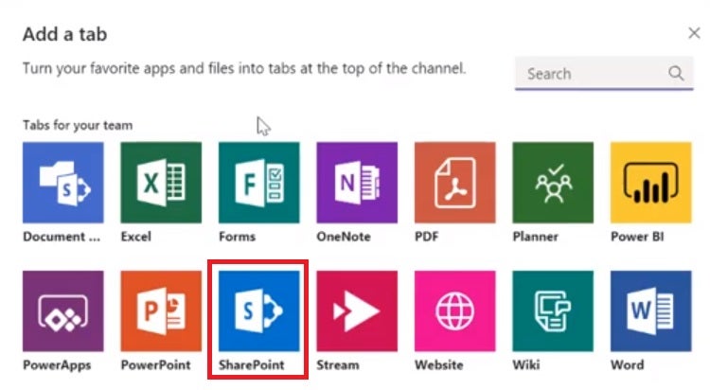Pick the Power BI tile
The width and height of the screenshot is (710, 390).
click(x=651, y=183)
